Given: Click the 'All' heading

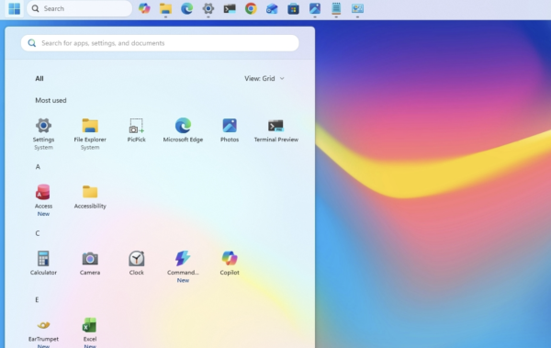Looking at the screenshot, I should pyautogui.click(x=39, y=78).
